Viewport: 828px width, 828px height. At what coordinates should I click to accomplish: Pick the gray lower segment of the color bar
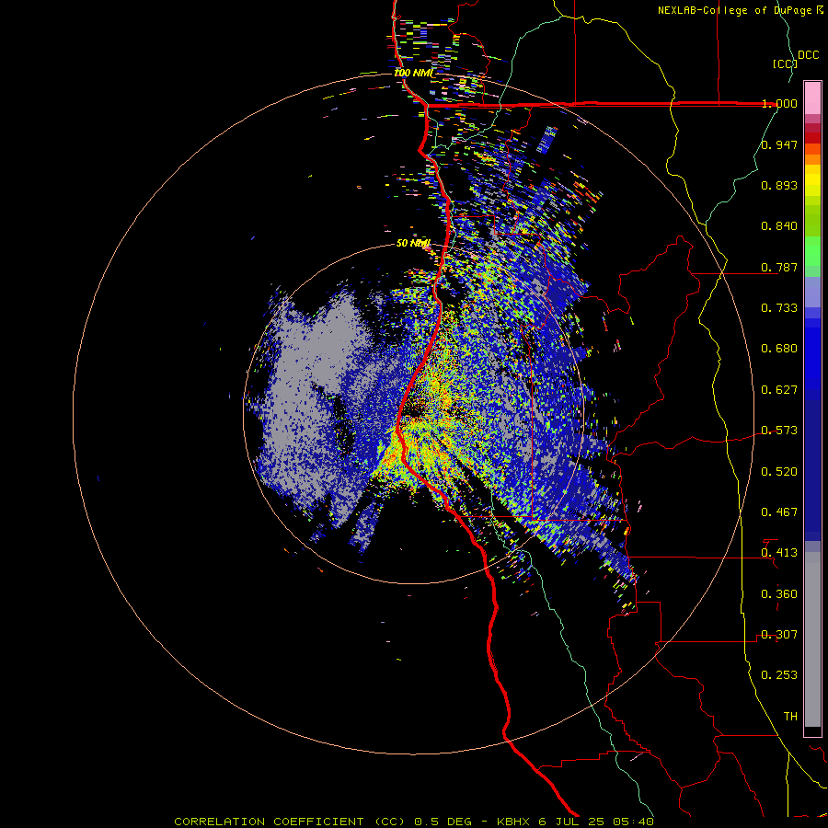coord(812,639)
